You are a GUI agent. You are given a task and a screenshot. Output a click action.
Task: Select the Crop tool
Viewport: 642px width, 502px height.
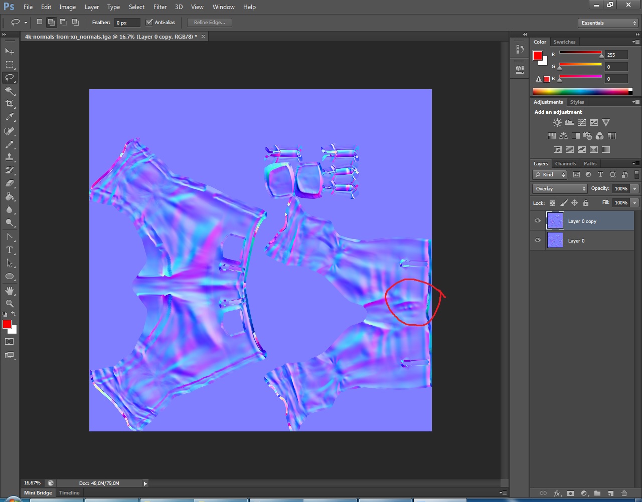point(10,104)
